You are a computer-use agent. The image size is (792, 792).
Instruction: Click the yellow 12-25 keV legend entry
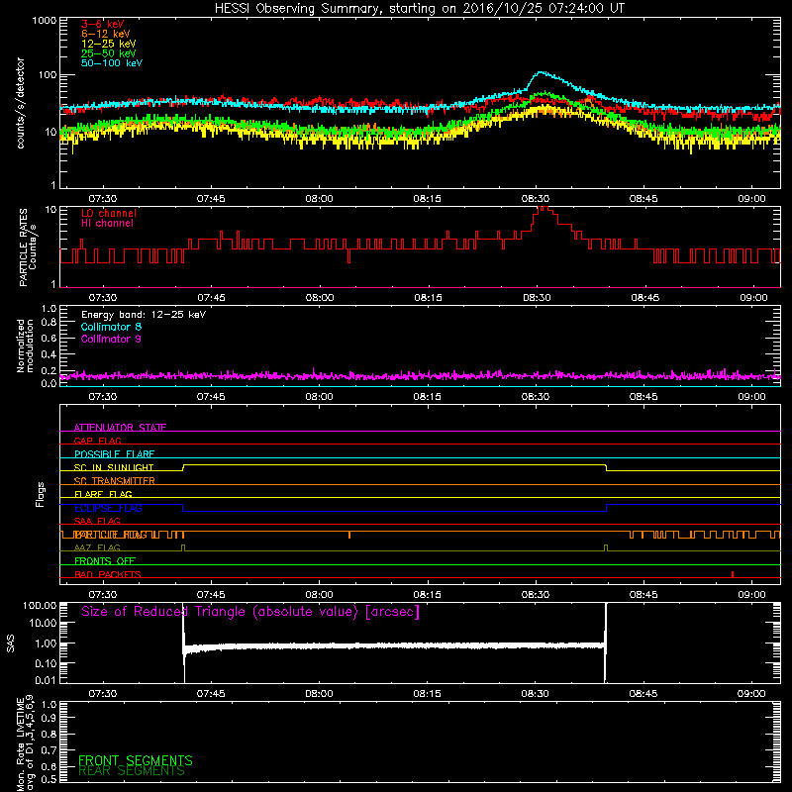pos(109,44)
